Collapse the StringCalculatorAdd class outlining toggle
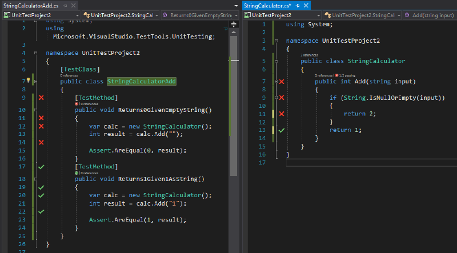Image resolution: width=457 pixels, height=253 pixels. (x=35, y=81)
